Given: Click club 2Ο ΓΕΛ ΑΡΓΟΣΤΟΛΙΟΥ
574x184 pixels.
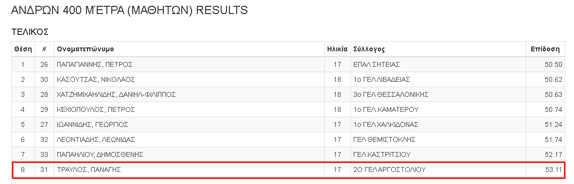Looking at the screenshot, I should (x=389, y=170).
